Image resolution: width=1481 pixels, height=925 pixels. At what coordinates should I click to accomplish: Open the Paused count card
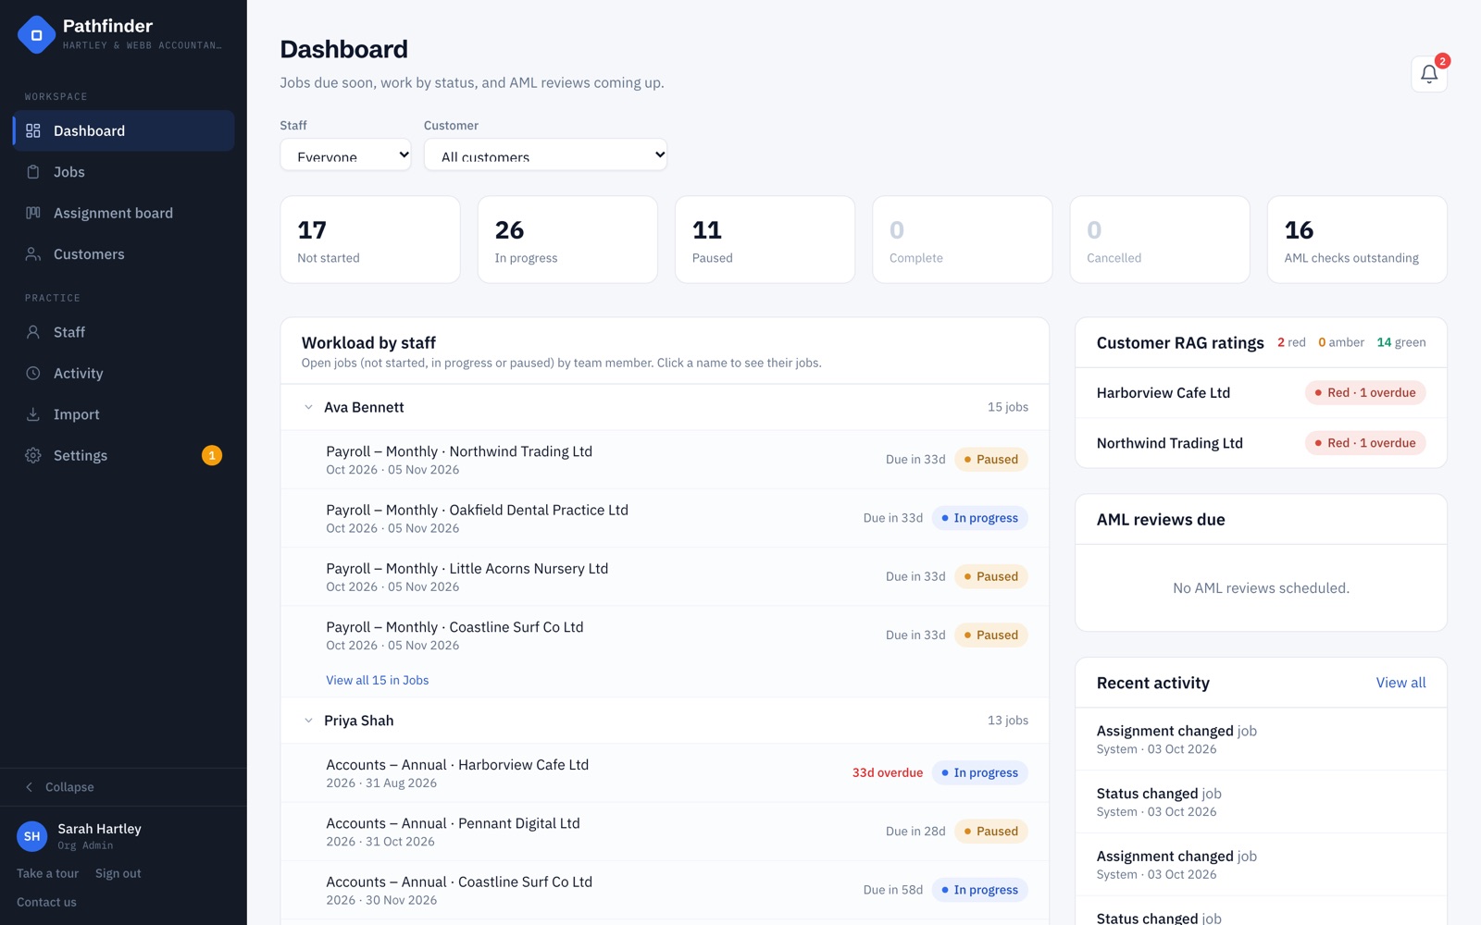pos(765,240)
